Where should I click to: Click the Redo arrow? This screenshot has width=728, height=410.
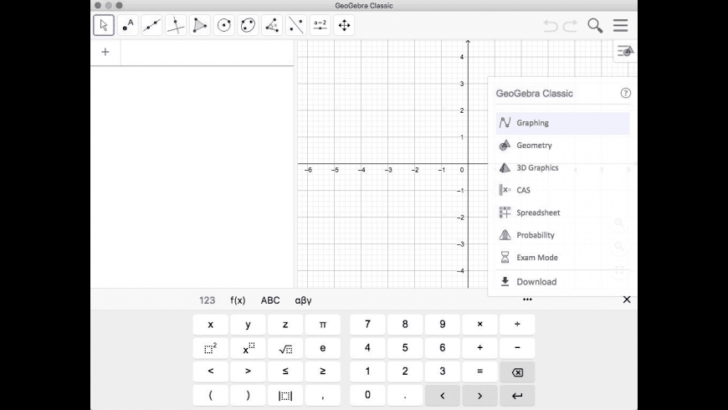(570, 26)
